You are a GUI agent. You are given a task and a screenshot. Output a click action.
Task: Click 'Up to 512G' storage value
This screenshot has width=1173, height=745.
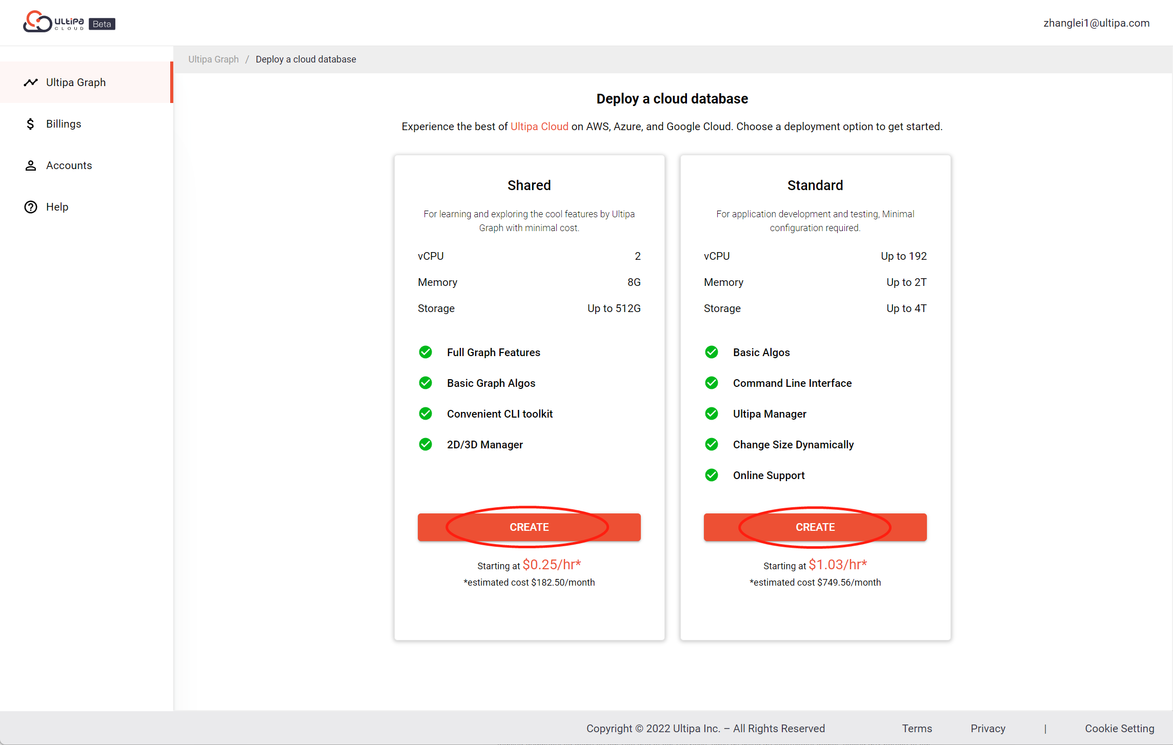pos(614,308)
